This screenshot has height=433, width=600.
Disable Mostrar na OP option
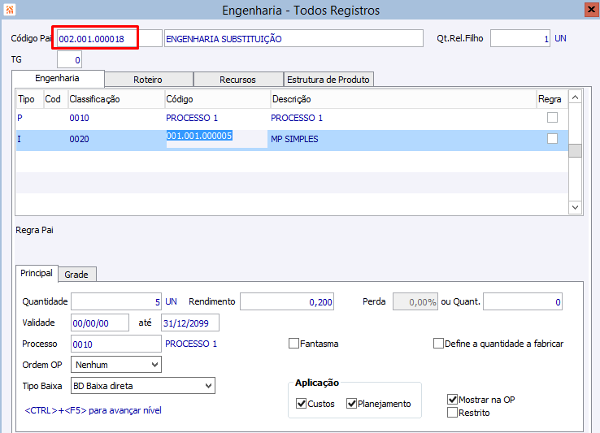point(453,400)
